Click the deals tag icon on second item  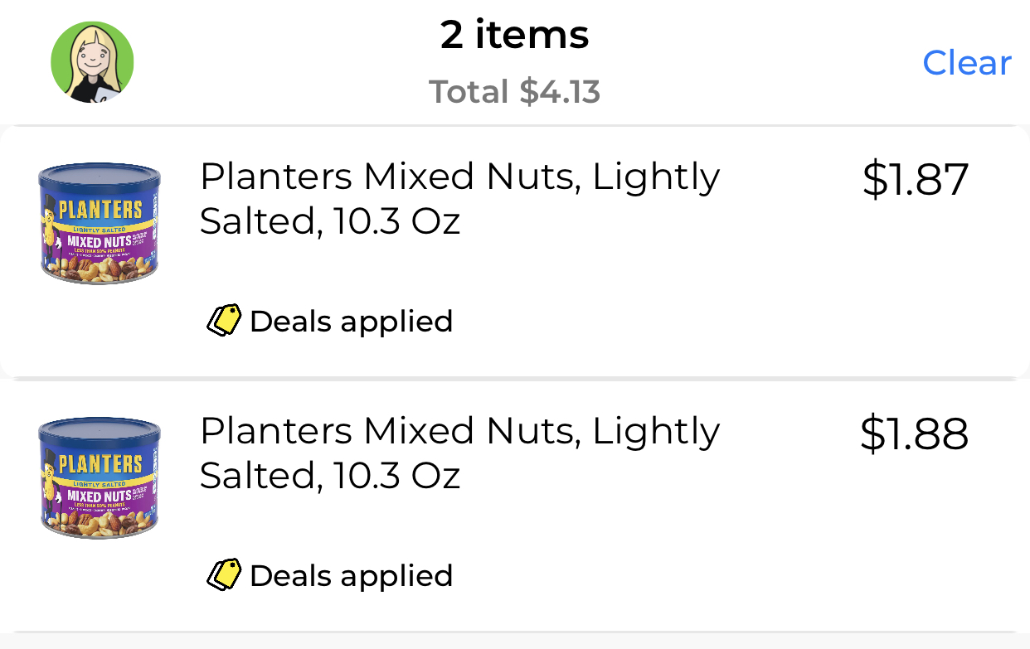tap(224, 574)
